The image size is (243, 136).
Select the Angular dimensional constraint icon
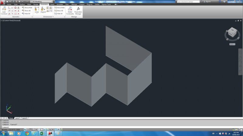click(48, 11)
